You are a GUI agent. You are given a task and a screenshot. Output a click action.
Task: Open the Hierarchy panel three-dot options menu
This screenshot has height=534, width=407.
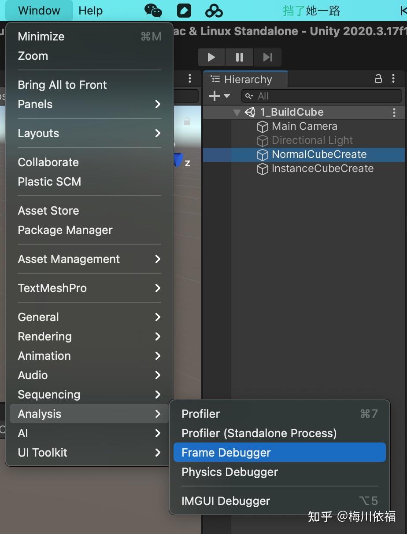(393, 79)
